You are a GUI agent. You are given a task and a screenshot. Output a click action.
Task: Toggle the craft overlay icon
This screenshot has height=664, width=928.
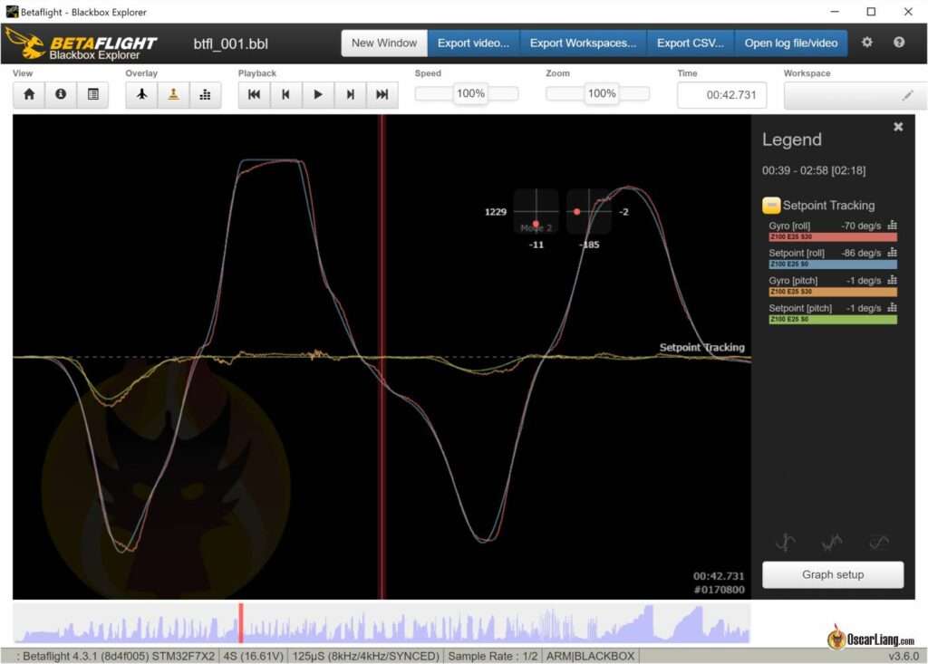pyautogui.click(x=142, y=95)
